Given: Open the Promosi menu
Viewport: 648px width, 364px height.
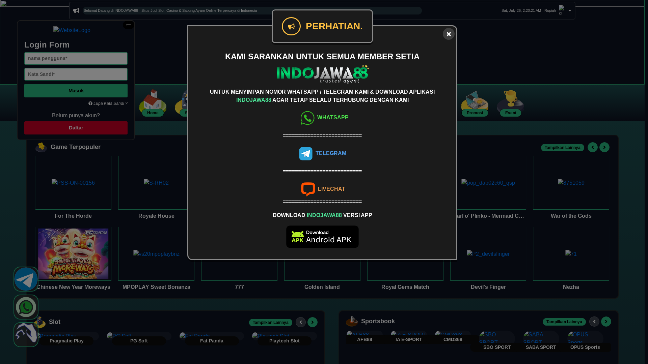Looking at the screenshot, I should 475,103.
